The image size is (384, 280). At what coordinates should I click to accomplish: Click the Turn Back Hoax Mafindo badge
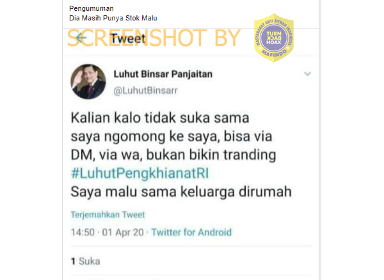point(274,38)
